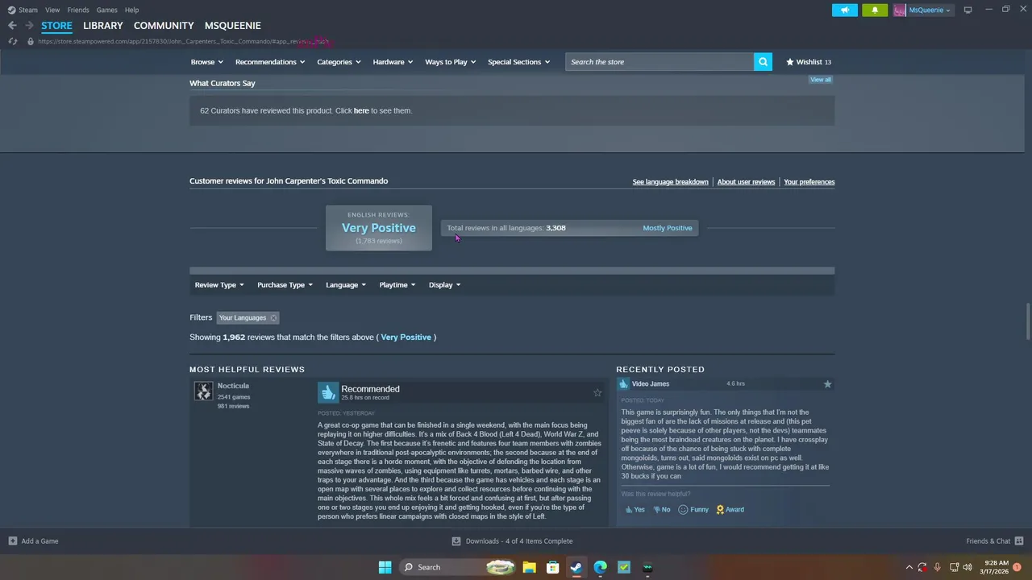Show hidden system tray icons

point(909,567)
